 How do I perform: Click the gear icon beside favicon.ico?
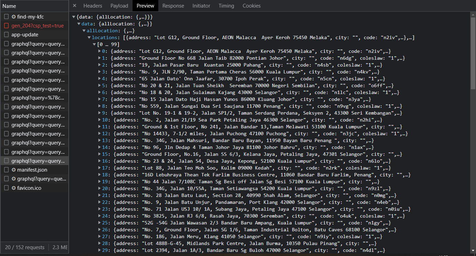pos(14,188)
